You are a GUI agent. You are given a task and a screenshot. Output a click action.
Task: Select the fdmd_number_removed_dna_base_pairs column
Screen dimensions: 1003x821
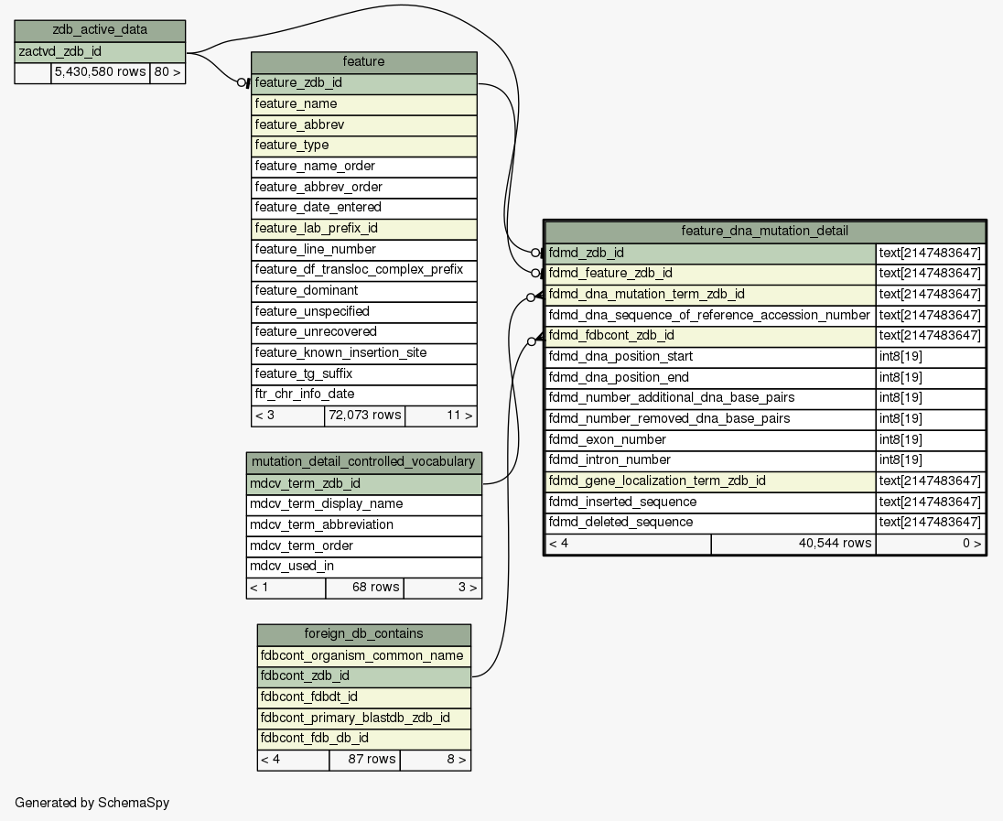pyautogui.click(x=710, y=419)
